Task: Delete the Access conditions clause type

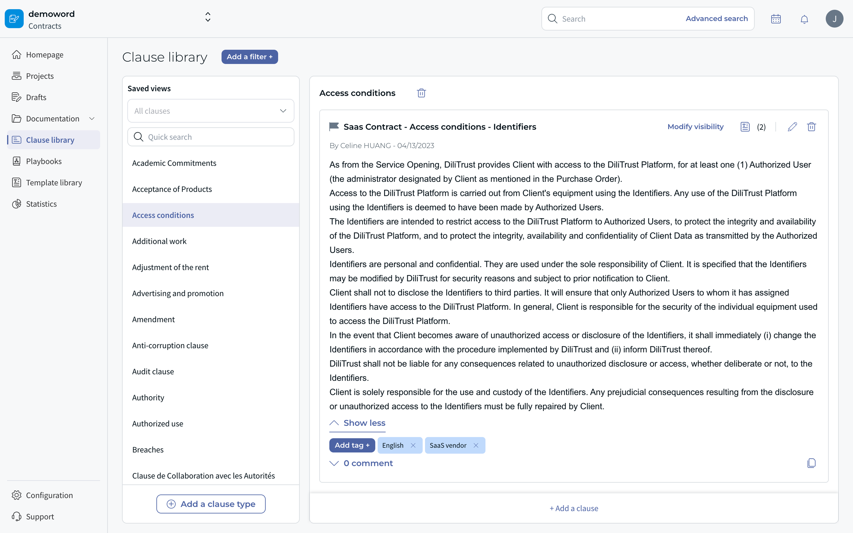Action: [421, 93]
